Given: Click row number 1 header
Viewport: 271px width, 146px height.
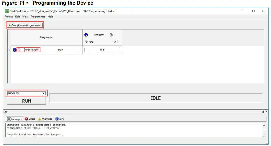Looking at the screenshot, I should (x=9, y=50).
